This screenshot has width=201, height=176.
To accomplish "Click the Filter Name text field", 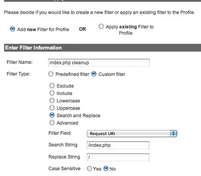I will tap(99, 63).
